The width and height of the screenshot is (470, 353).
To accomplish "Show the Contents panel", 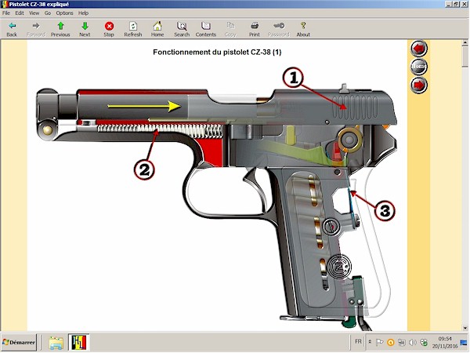I will 206,30.
